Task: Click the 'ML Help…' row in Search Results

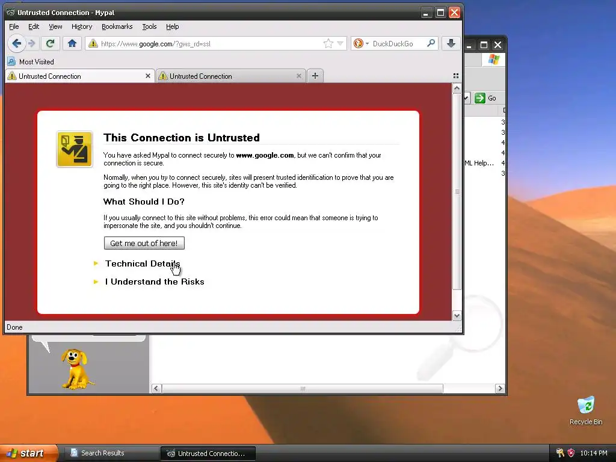Action: pyautogui.click(x=479, y=163)
